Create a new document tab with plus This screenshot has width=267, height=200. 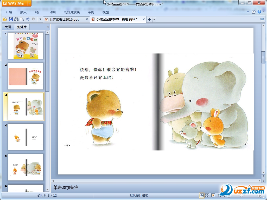click(150, 20)
